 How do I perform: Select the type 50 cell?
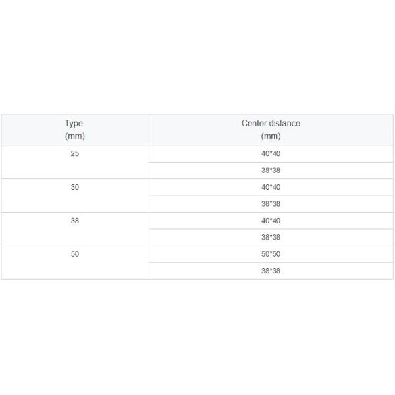point(74,254)
